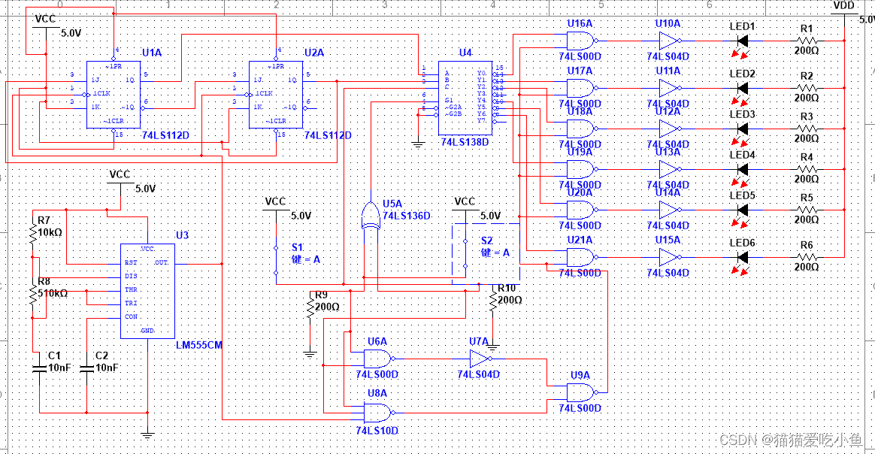
Task: Select resistor R2 200Ω
Action: pyautogui.click(x=807, y=88)
